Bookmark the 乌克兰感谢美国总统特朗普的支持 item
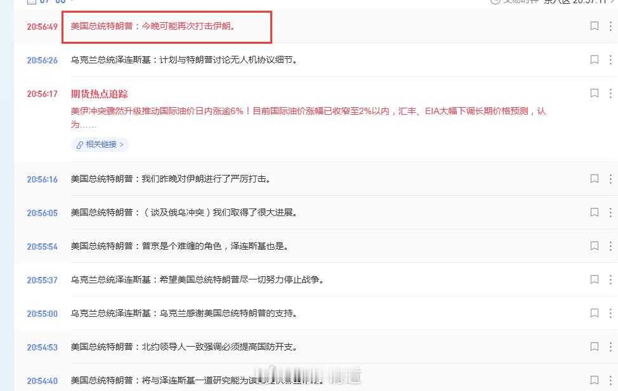This screenshot has width=618, height=391. (x=595, y=313)
